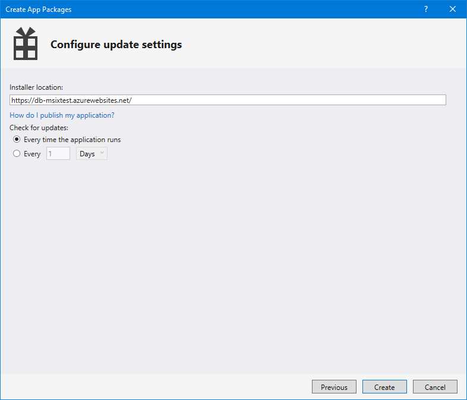
Task: Click the gift package icon
Action: pyautogui.click(x=26, y=43)
